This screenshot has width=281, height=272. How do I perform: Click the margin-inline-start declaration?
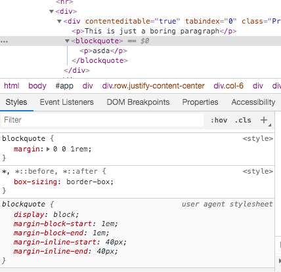[70, 242]
